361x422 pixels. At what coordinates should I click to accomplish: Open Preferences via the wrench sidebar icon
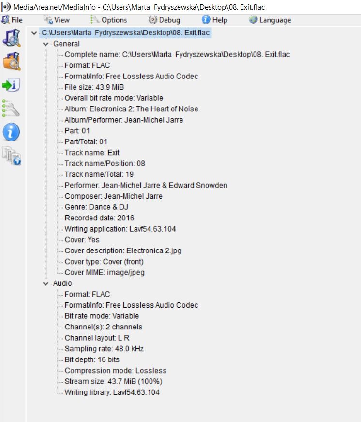pos(11,108)
